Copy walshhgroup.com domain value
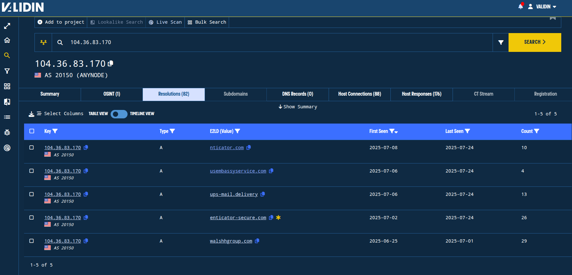The width and height of the screenshot is (572, 275). 257,241
